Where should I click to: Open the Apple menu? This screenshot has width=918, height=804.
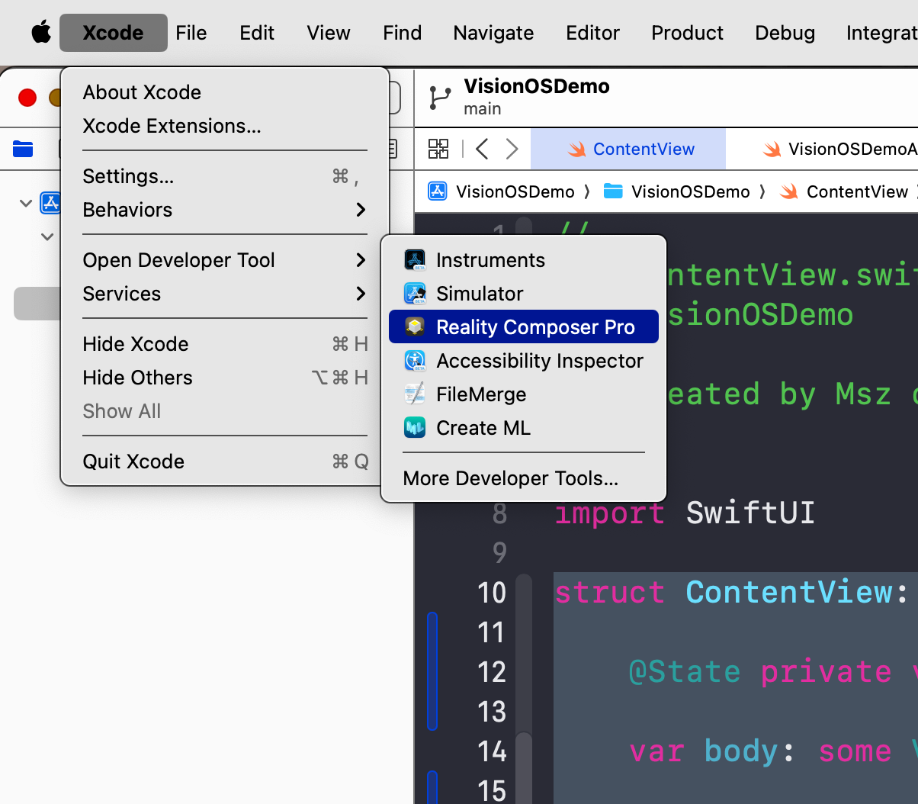point(40,33)
